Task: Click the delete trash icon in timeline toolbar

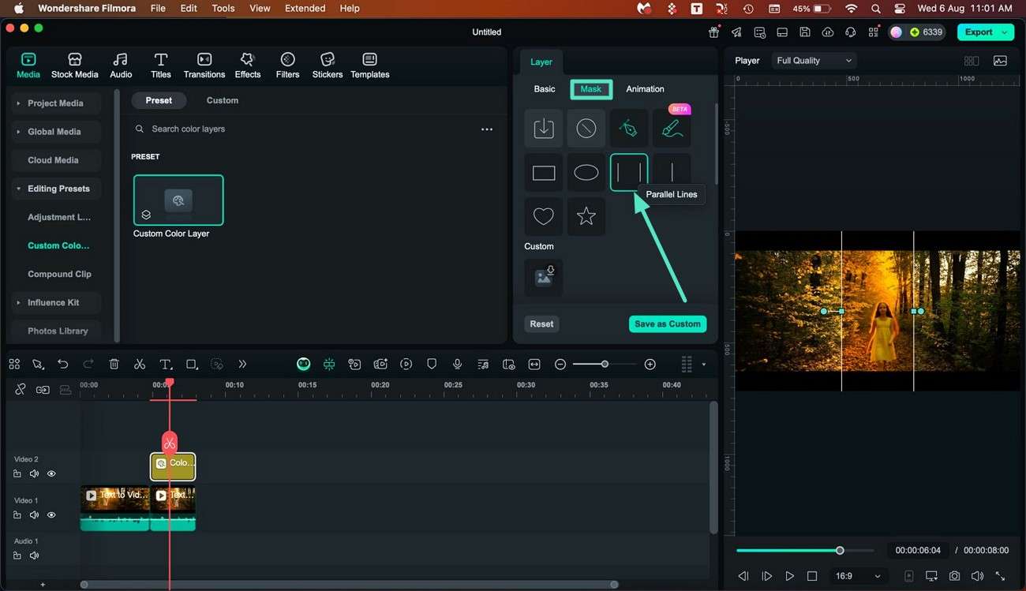Action: tap(114, 364)
